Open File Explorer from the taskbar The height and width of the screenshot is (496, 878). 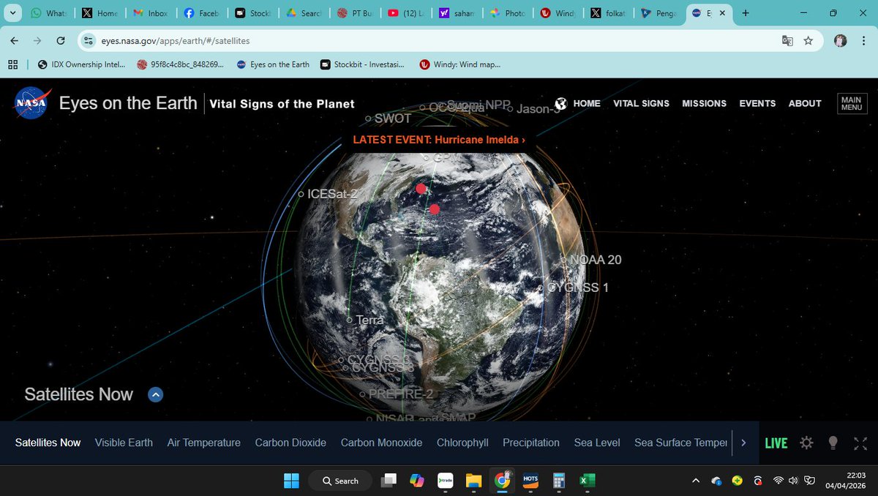point(473,481)
